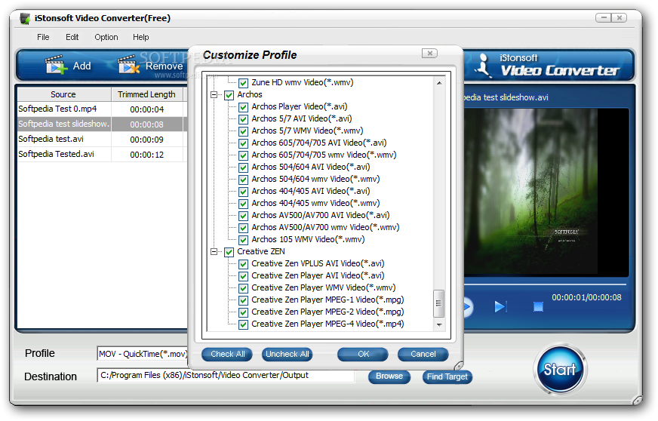Viewport: 658px width, 421px height.
Task: Uncheck Archos 605/704/705 AVI Video
Action: [244, 143]
